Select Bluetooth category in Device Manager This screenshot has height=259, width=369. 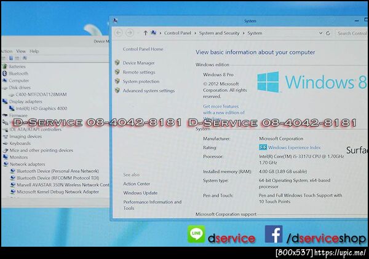[18, 74]
